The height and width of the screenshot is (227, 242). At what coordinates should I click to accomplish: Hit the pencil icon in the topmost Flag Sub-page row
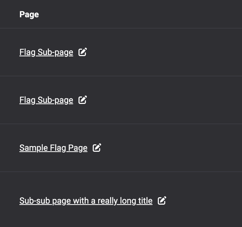tap(83, 52)
